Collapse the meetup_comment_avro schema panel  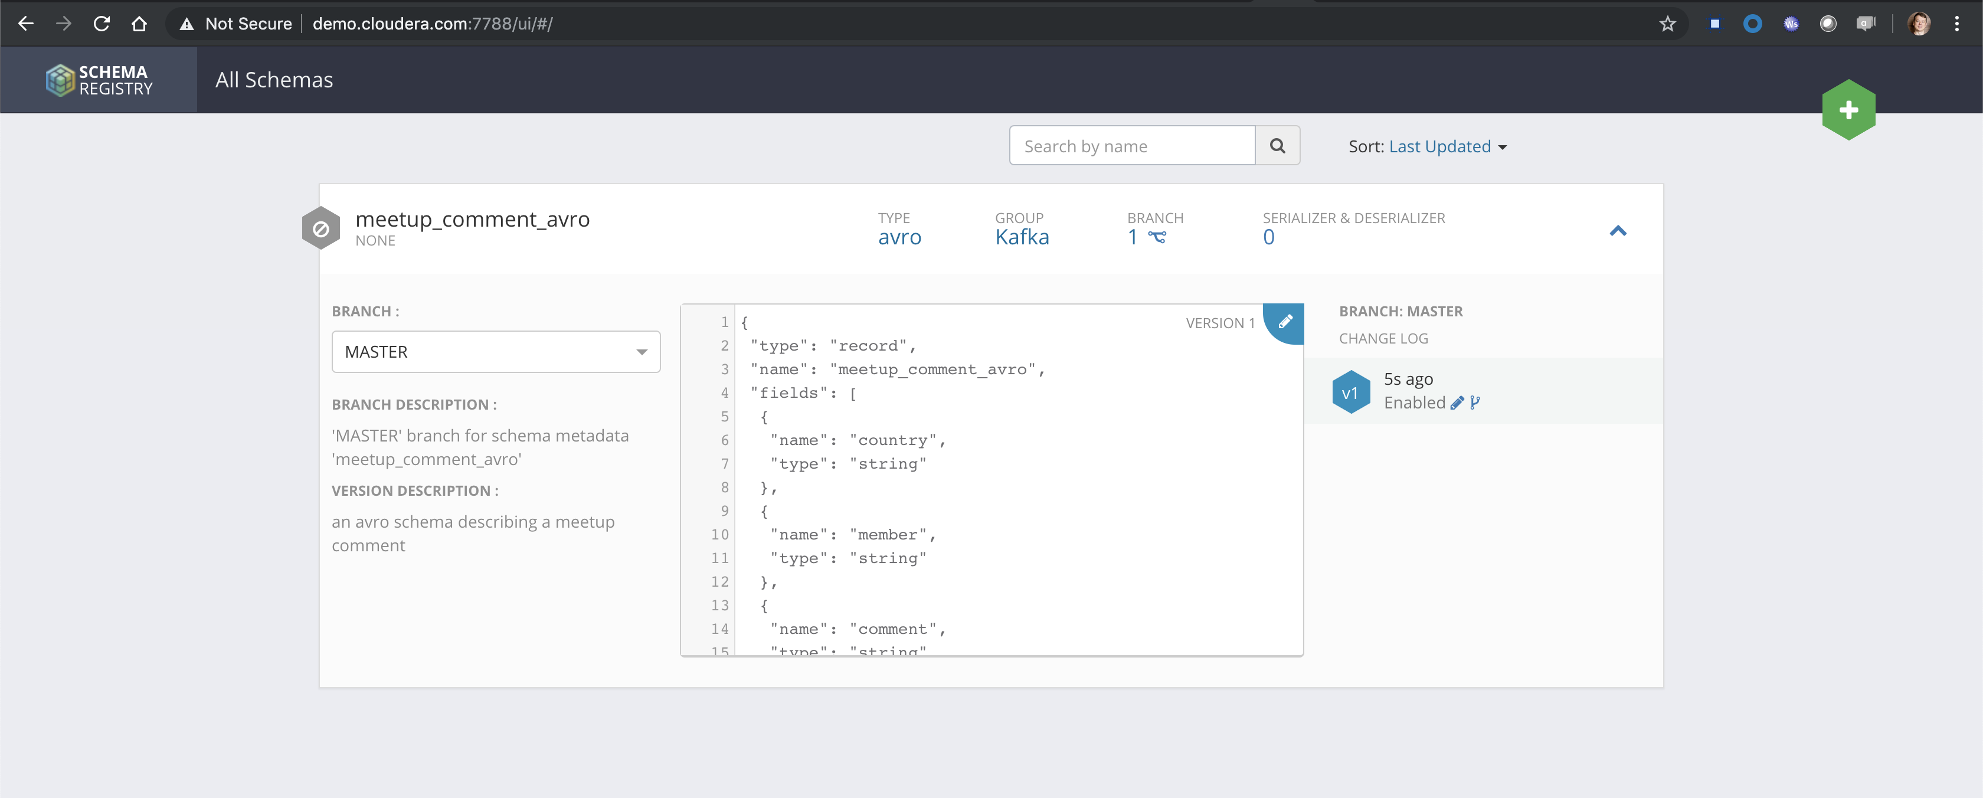(1617, 230)
